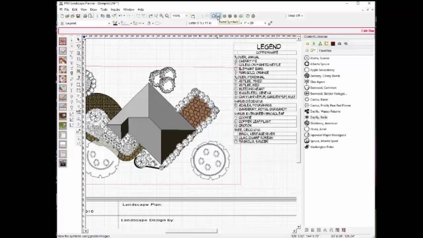
Task: Open the Tools menu
Action: pos(104,10)
